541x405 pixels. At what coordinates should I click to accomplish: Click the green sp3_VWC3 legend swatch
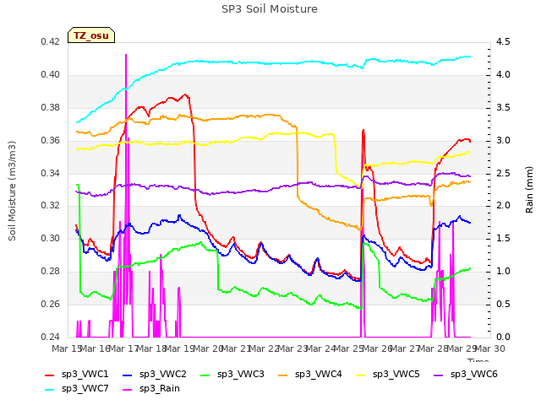coord(205,375)
